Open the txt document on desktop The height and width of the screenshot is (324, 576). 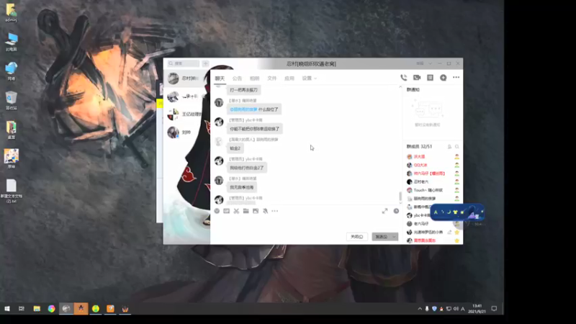11,191
